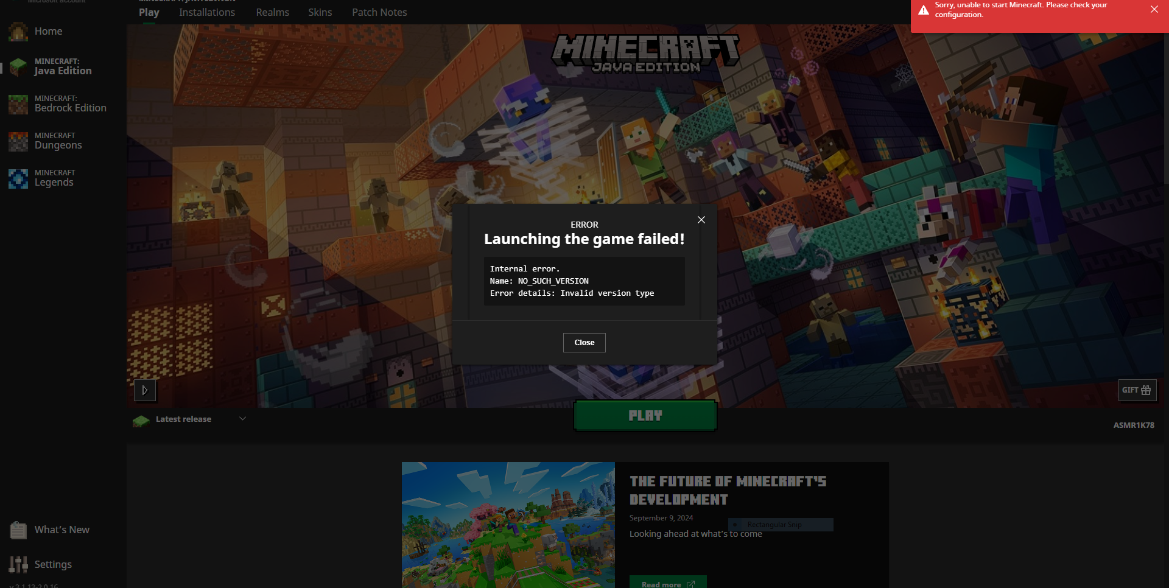Open the Latest release version dropdown

[x=189, y=419]
